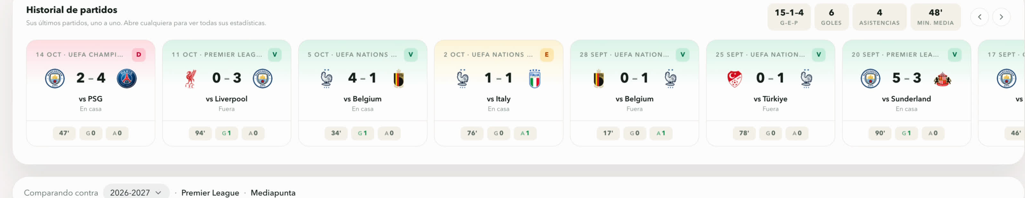
Task: Select the 6 Goles stat tile
Action: (831, 17)
